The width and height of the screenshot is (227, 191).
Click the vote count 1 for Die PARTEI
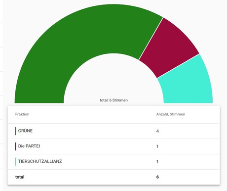pyautogui.click(x=157, y=146)
